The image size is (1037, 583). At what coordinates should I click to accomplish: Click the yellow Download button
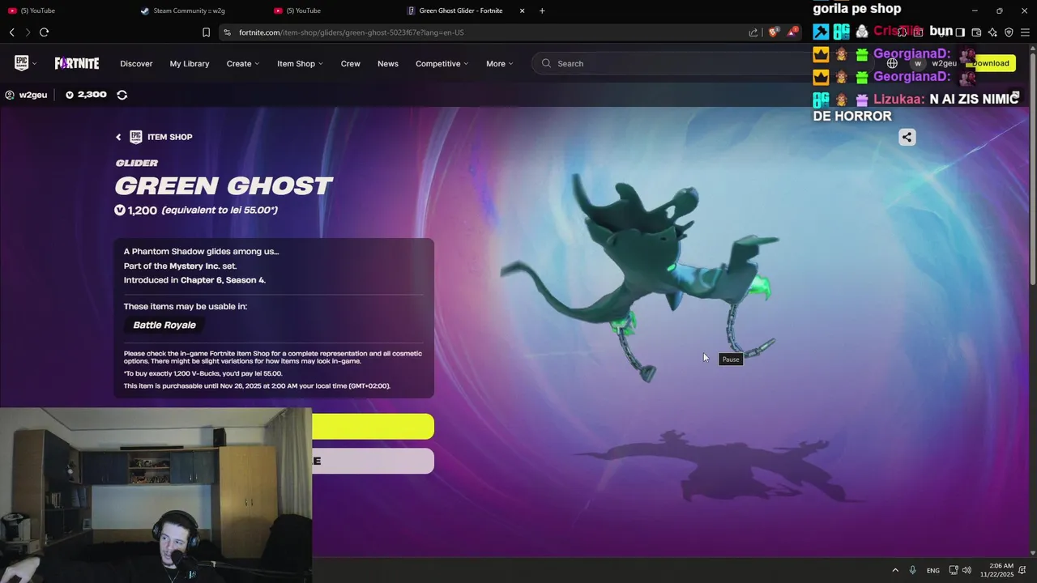[991, 63]
